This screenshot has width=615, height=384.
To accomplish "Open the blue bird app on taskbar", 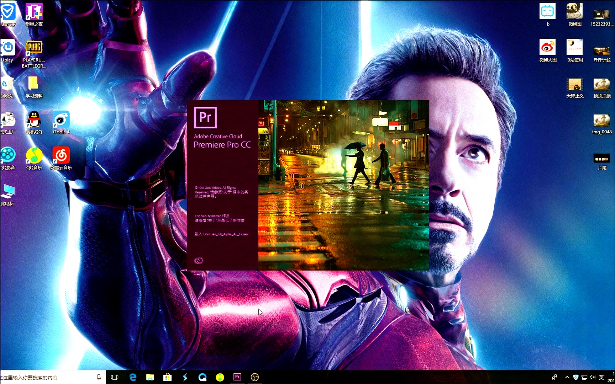I will [x=185, y=377].
